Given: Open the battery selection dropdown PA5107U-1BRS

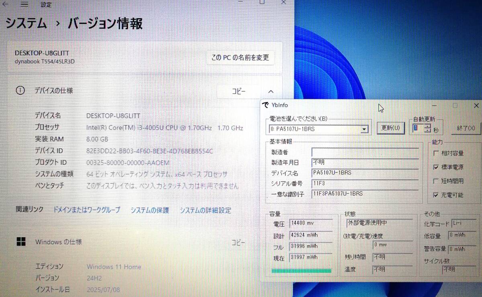Looking at the screenshot, I should (364, 129).
